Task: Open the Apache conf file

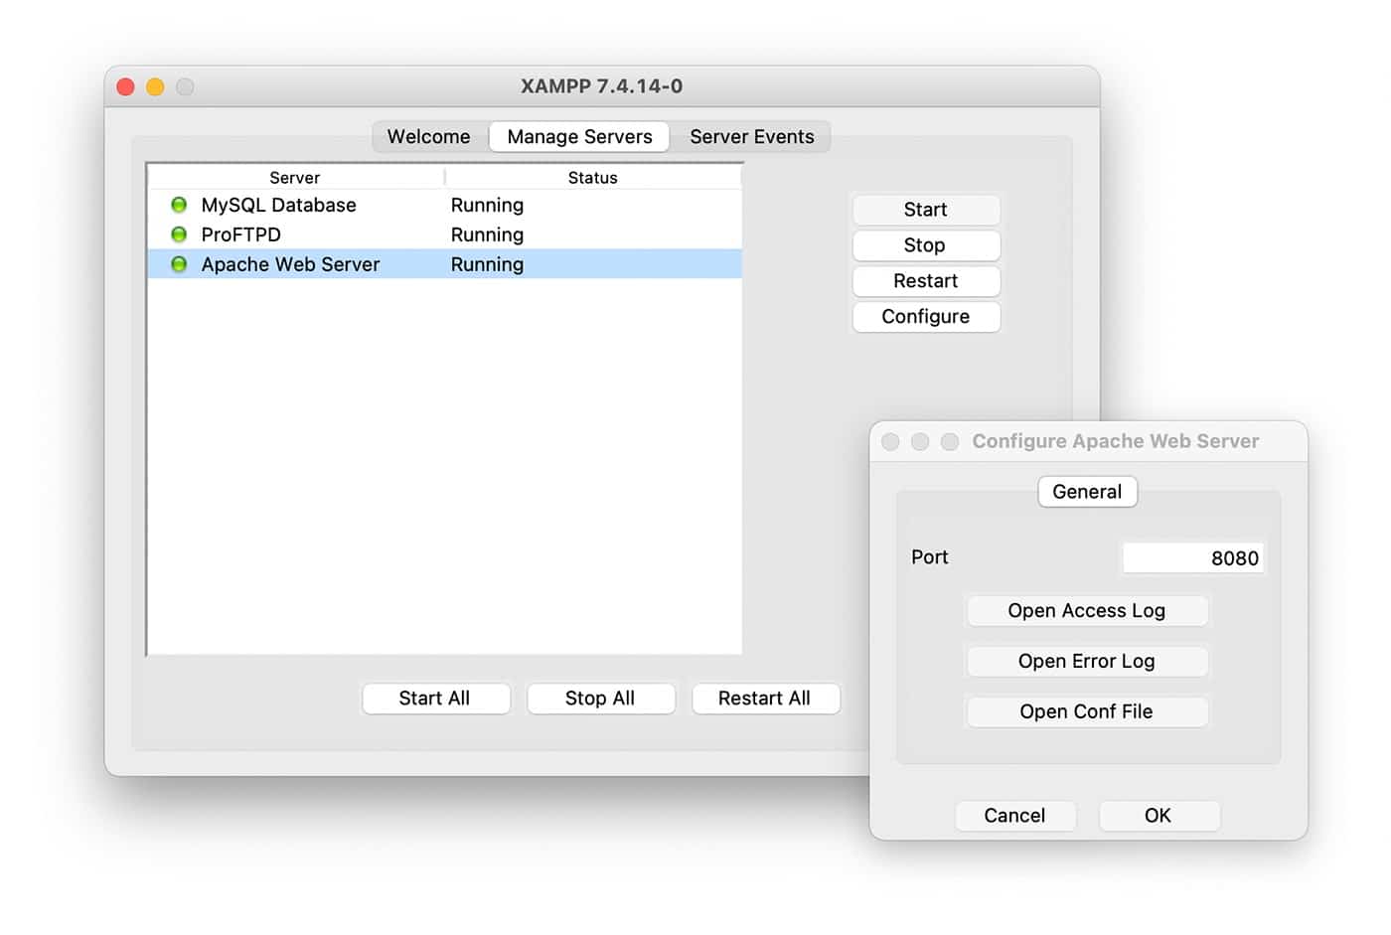Action: (x=1086, y=711)
